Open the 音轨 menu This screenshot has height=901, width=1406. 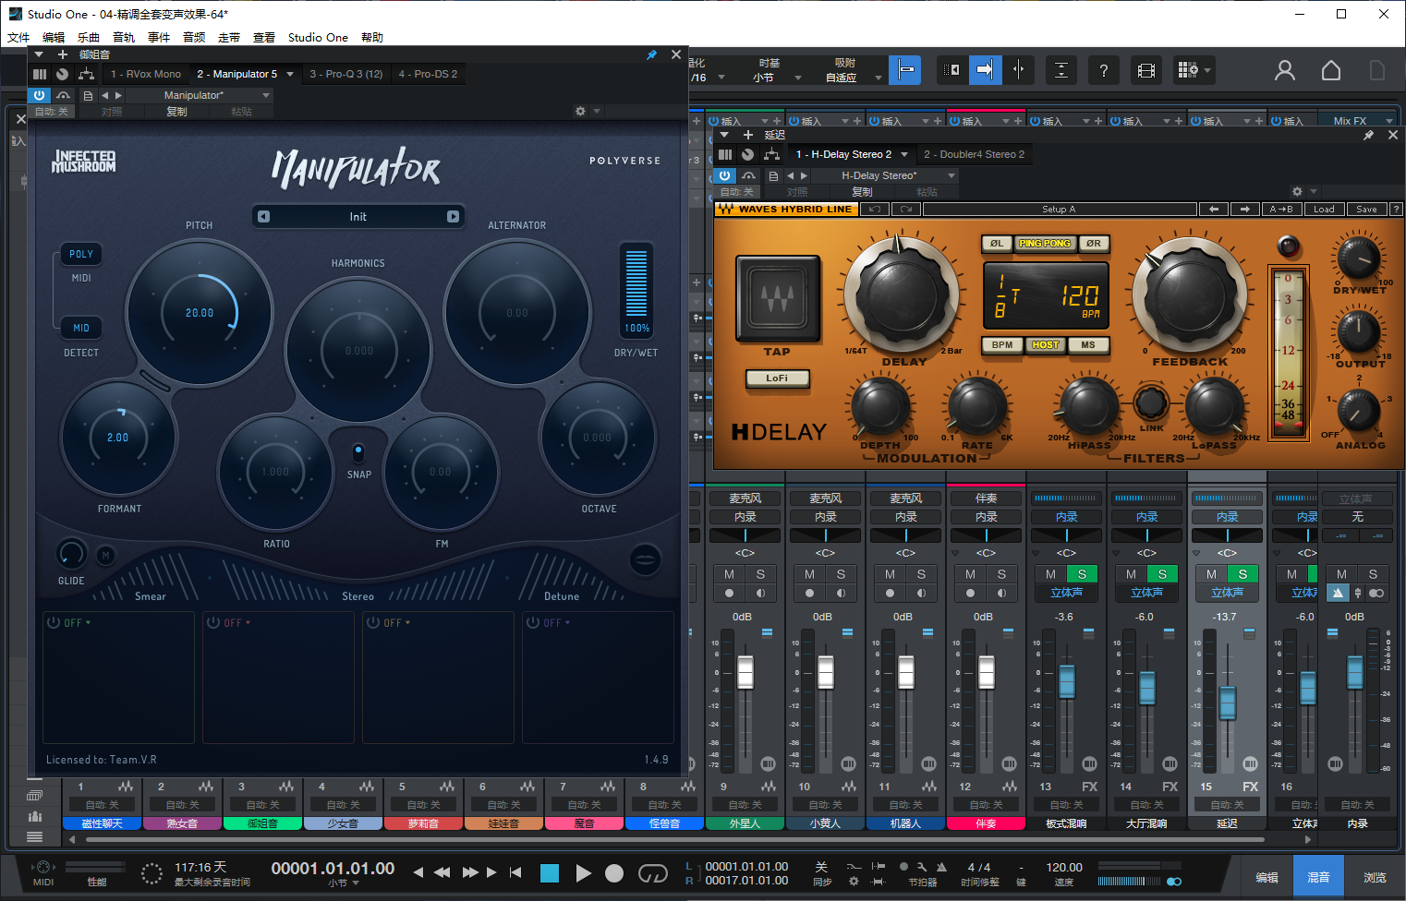(124, 38)
